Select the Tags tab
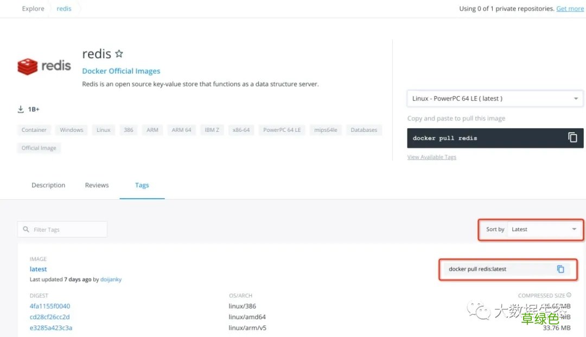Image resolution: width=586 pixels, height=337 pixels. coord(142,185)
